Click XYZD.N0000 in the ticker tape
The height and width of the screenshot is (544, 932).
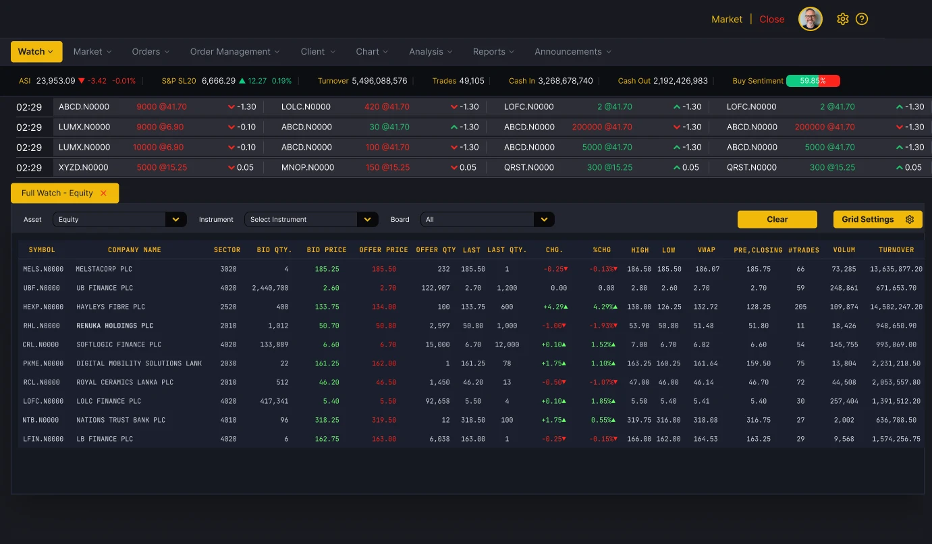84,167
